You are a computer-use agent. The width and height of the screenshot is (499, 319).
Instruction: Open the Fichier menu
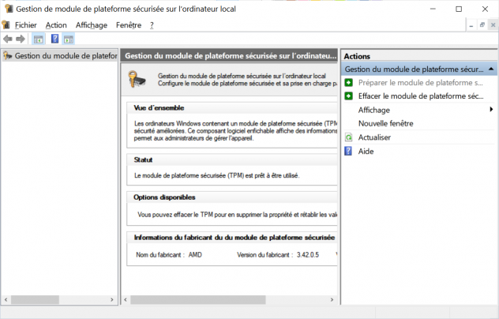click(x=25, y=25)
